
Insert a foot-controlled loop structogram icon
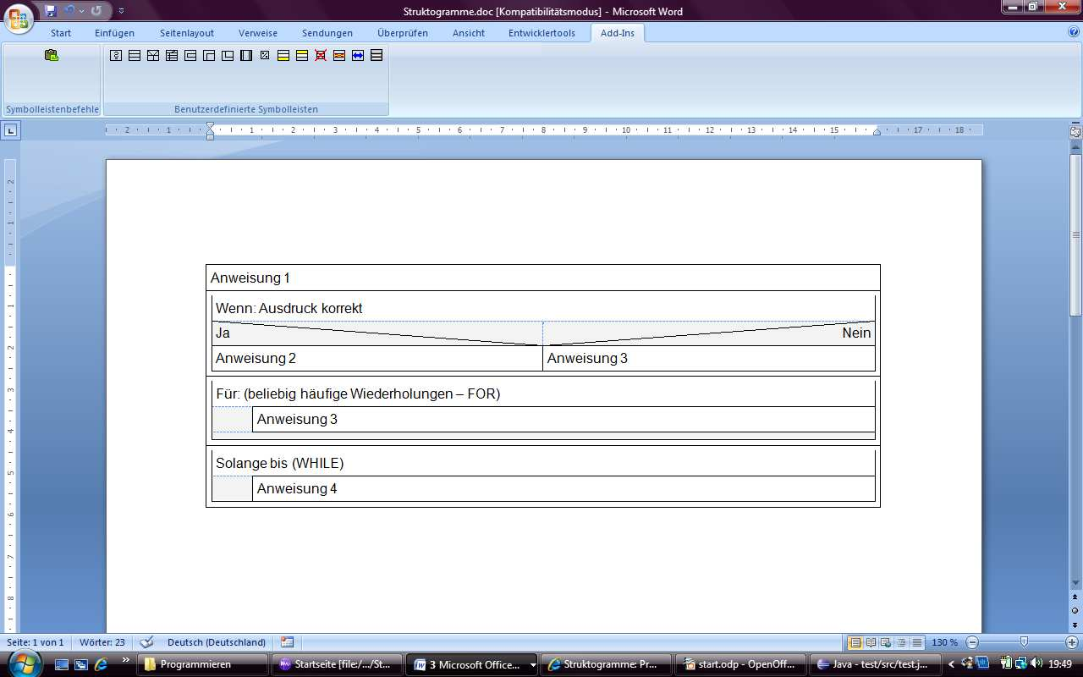(x=228, y=56)
